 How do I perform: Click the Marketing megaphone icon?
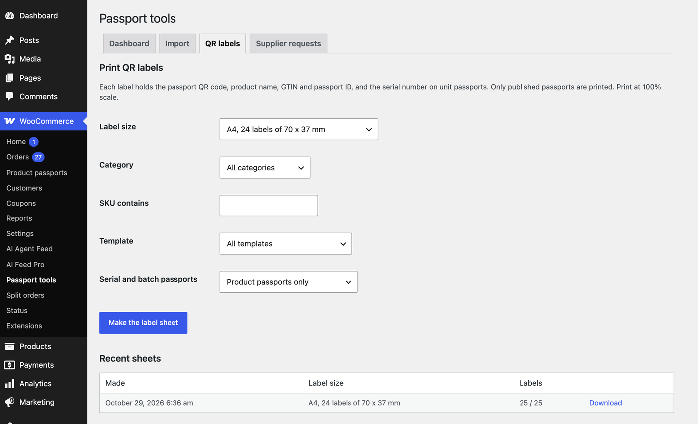coord(9,402)
